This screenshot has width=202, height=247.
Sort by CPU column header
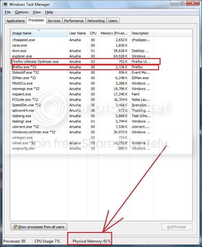[93, 33]
